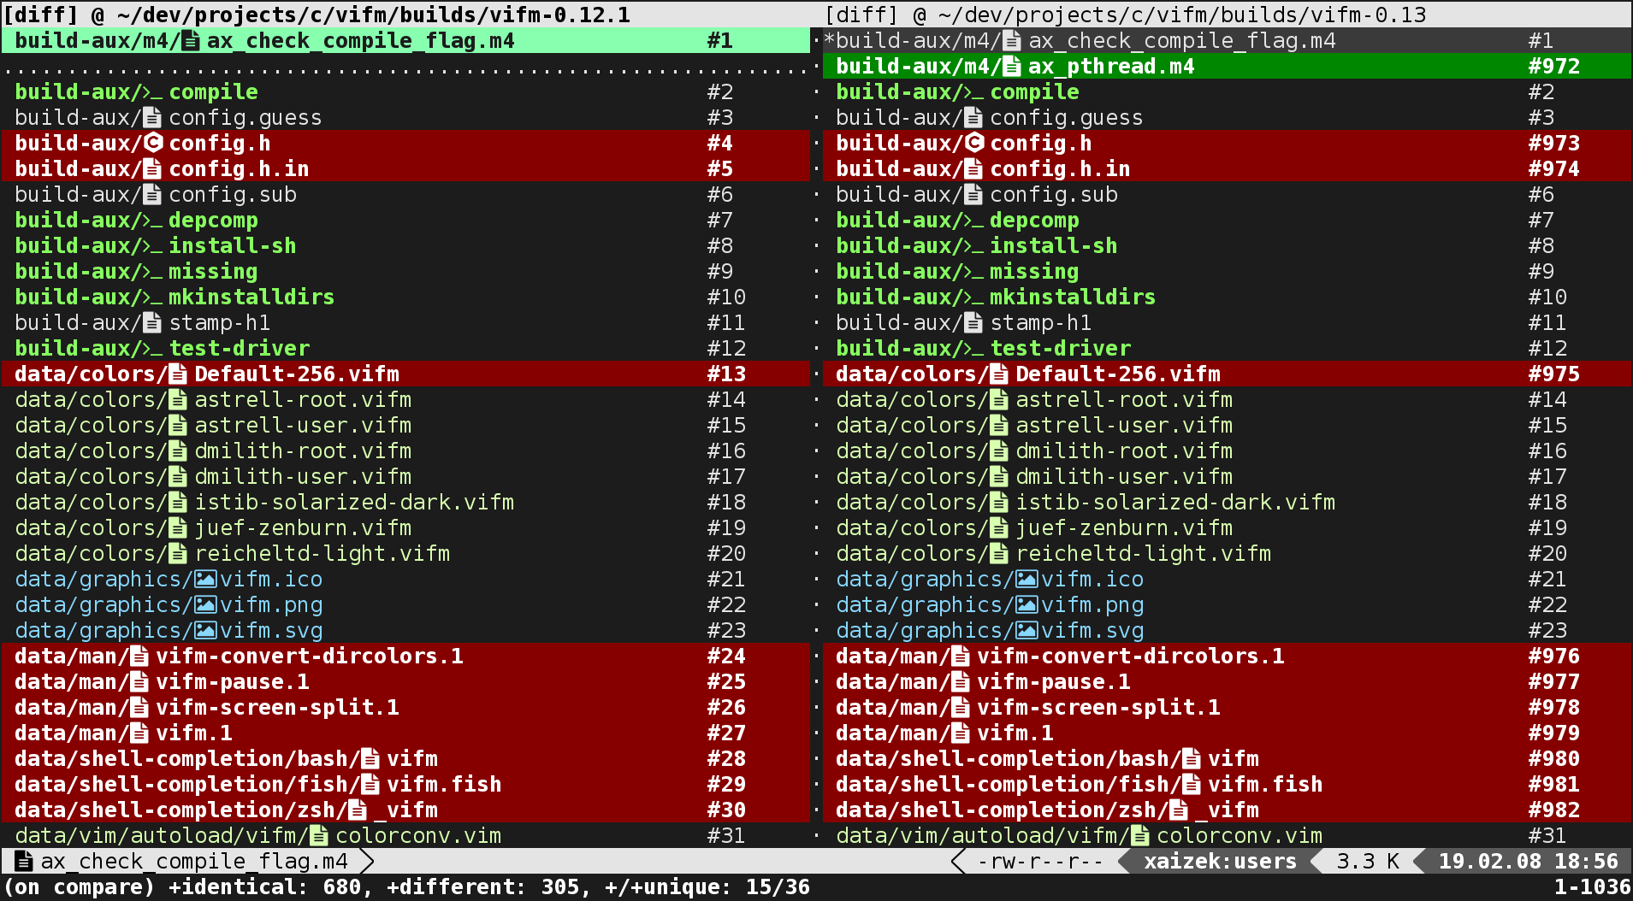Click the -rw-r--r-- permissions in status line
1633x901 pixels.
1041,862
